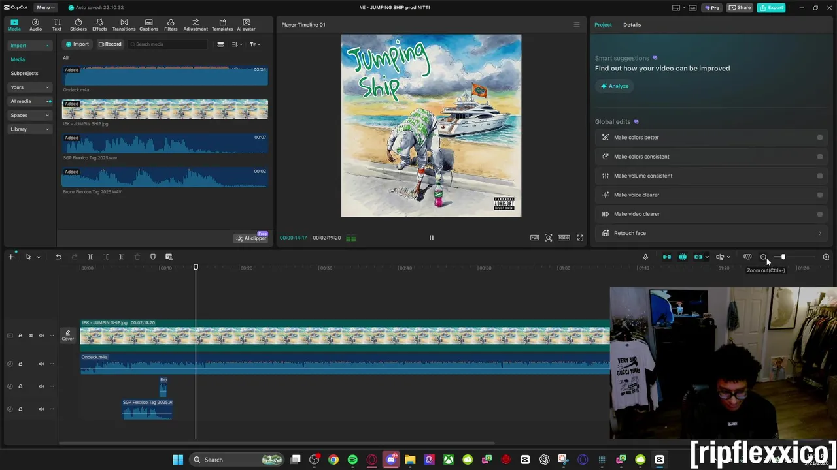Hide the video track with eye icon
Image resolution: width=837 pixels, height=470 pixels.
click(x=31, y=336)
